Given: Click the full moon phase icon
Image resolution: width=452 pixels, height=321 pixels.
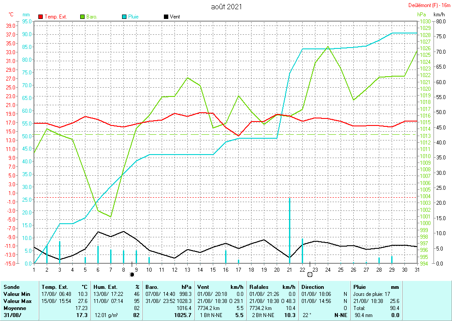Looking at the screenshot, I should [x=310, y=274].
